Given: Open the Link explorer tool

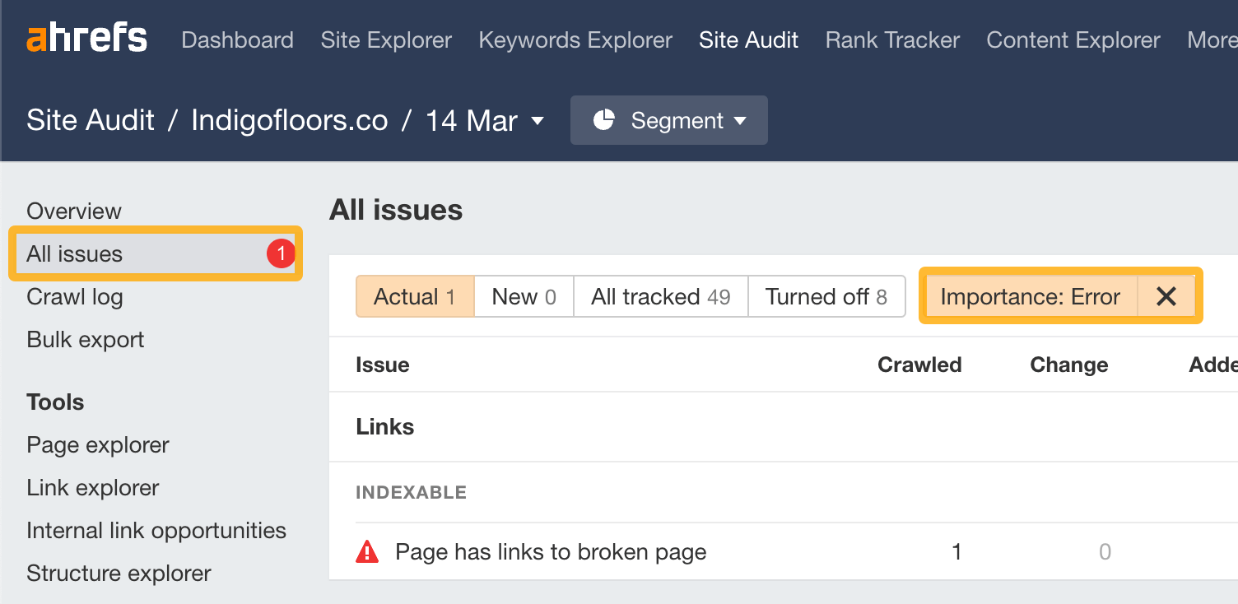Looking at the screenshot, I should click(92, 487).
